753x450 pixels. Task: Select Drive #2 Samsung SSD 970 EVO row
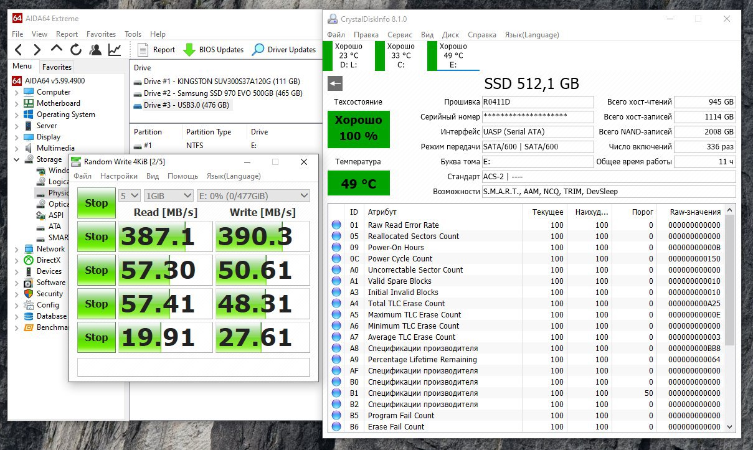(218, 93)
